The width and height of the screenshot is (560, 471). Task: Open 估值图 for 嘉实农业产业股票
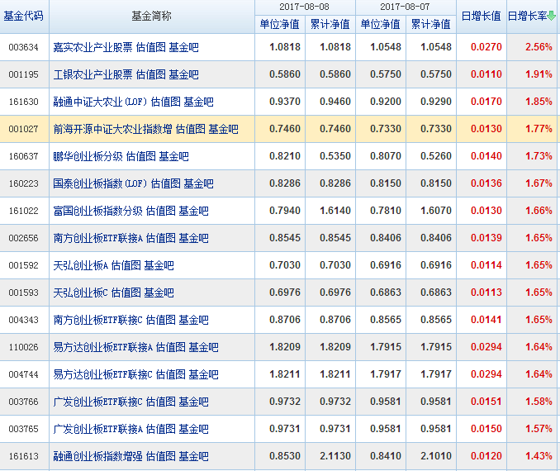point(150,47)
